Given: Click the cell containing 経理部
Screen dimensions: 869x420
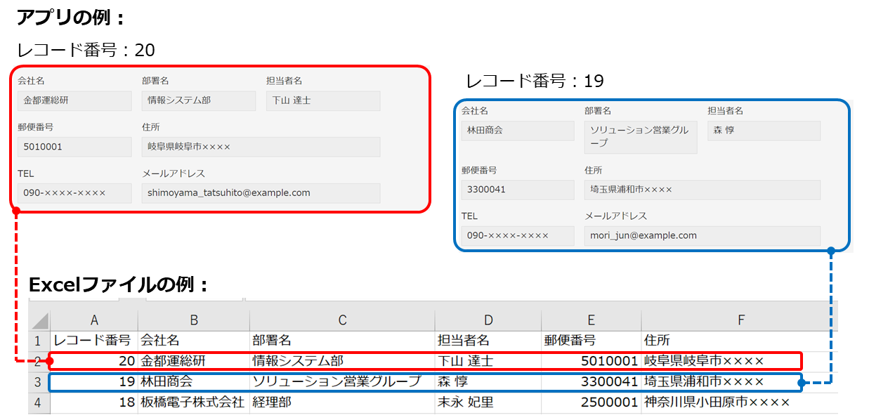Looking at the screenshot, I should [270, 402].
